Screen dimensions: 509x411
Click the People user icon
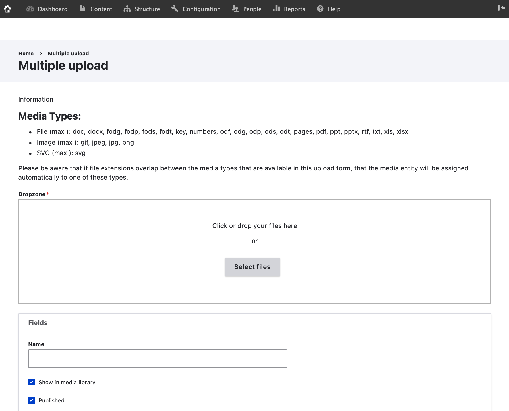[235, 9]
